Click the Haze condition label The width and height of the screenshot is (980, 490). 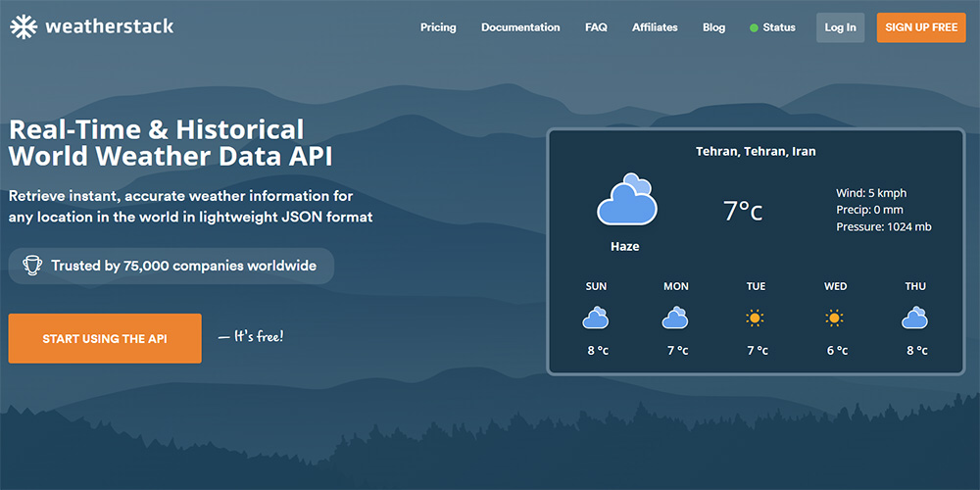click(625, 246)
